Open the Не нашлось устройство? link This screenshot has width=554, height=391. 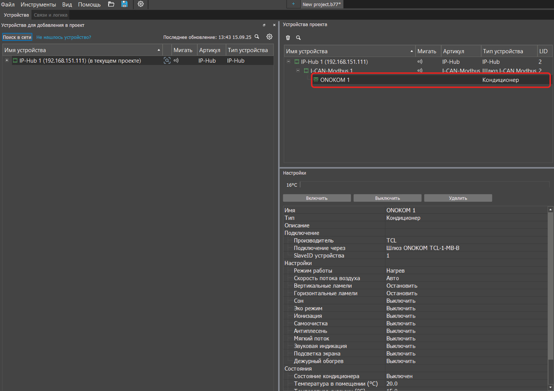tap(64, 37)
